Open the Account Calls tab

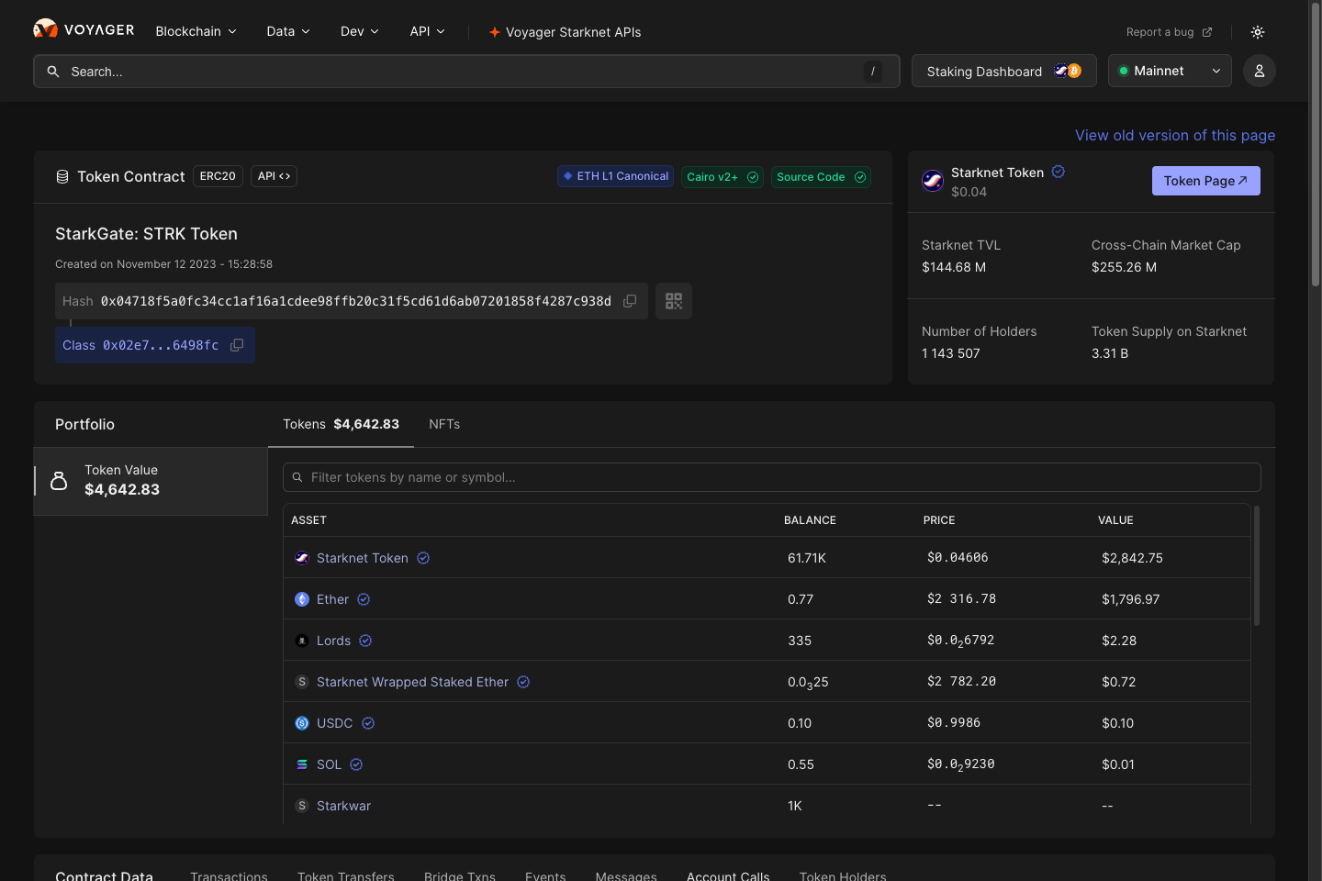tap(728, 876)
